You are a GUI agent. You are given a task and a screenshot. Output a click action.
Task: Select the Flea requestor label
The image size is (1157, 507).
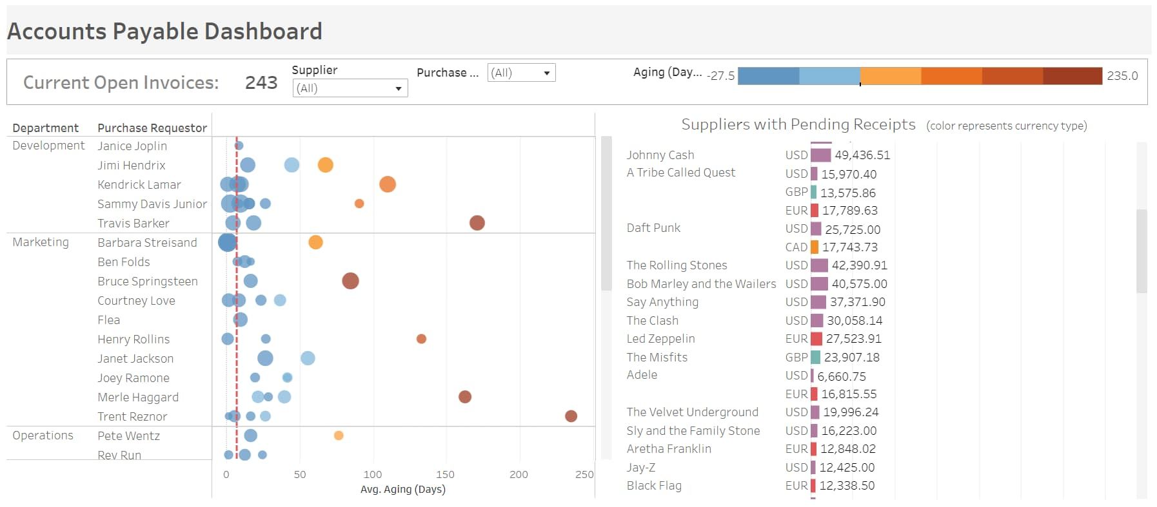coord(108,320)
